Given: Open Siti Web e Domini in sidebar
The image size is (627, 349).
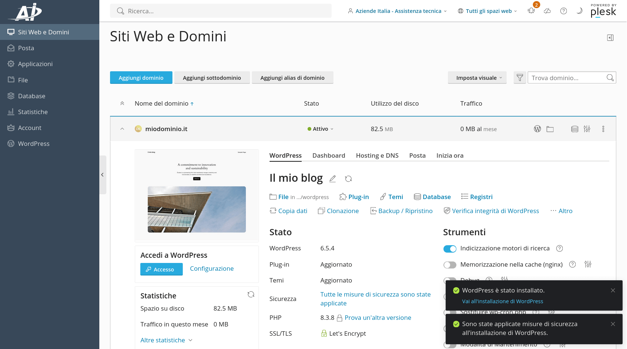Looking at the screenshot, I should [49, 32].
